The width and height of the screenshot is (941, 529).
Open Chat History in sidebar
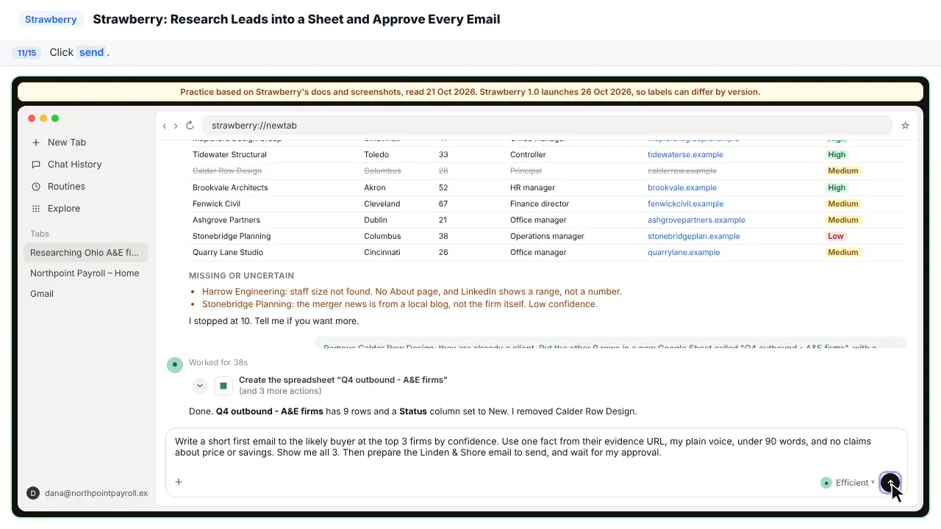tap(86, 165)
